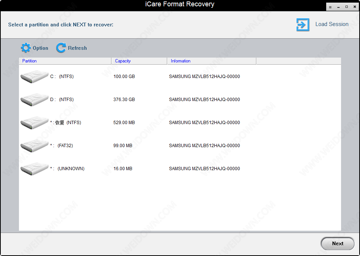Open the Option settings label
Image resolution: width=360 pixels, height=256 pixels.
coord(40,48)
